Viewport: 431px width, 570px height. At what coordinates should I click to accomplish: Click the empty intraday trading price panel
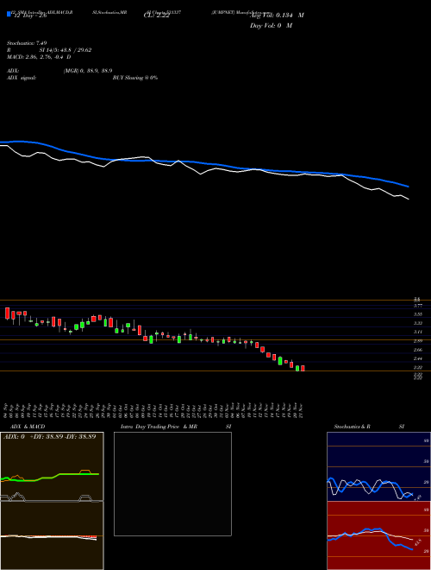(172, 484)
